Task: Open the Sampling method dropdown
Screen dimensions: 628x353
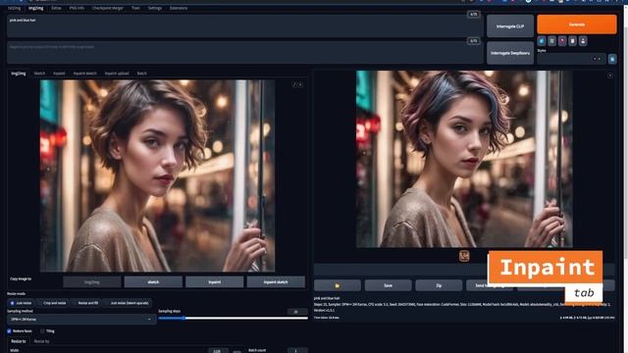Action: point(81,320)
